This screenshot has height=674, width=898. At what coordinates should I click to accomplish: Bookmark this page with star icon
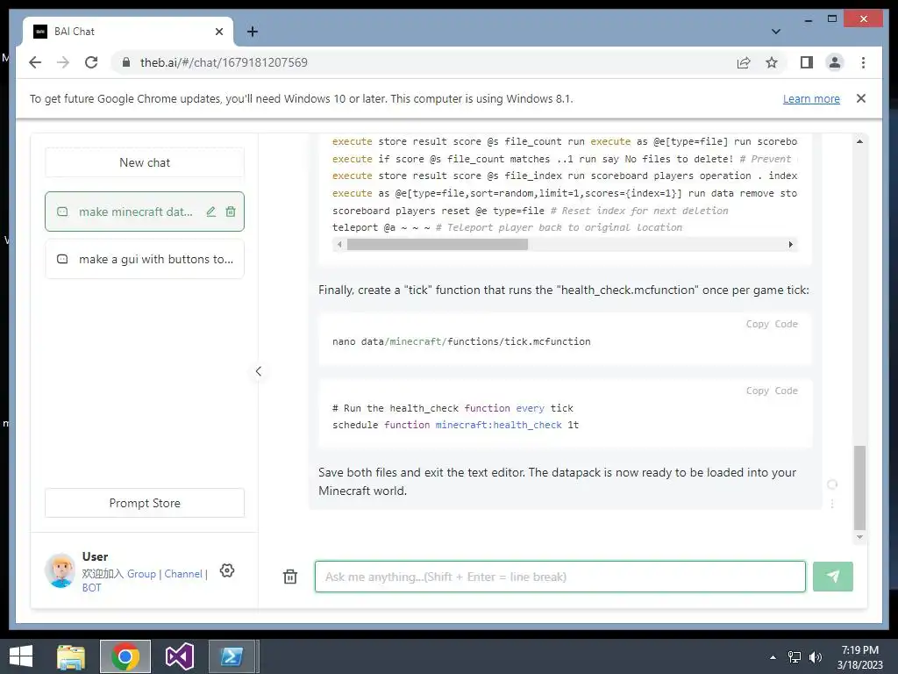pyautogui.click(x=772, y=62)
